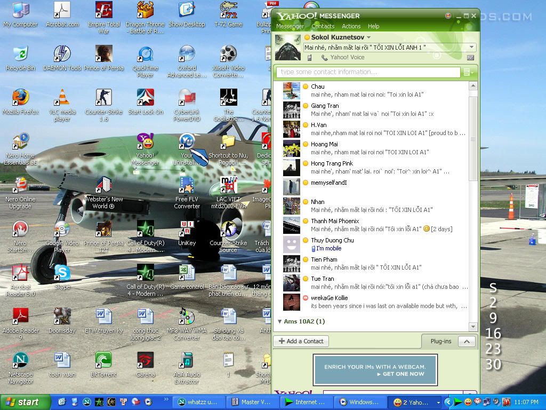Show hidden system tray icons
The image size is (546, 410).
[448, 403]
